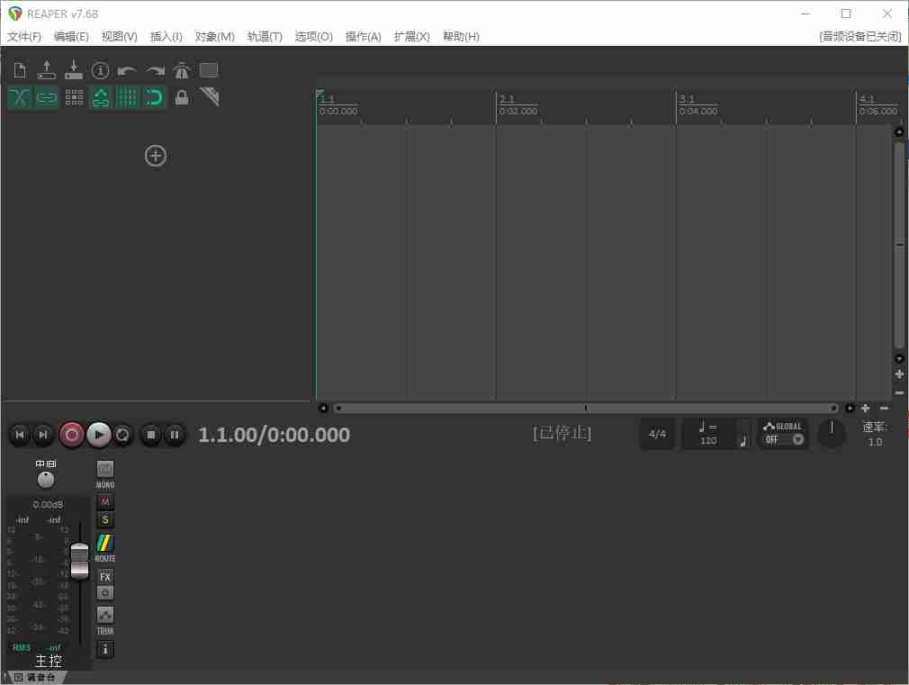Toggle the metronome icon

point(181,70)
